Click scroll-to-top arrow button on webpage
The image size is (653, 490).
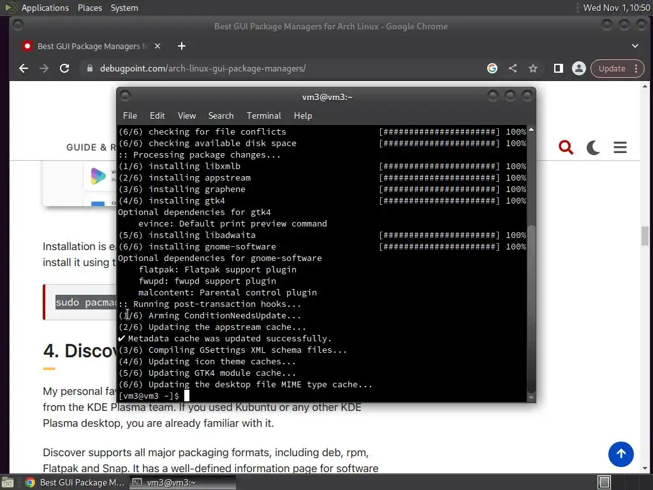[x=621, y=454]
